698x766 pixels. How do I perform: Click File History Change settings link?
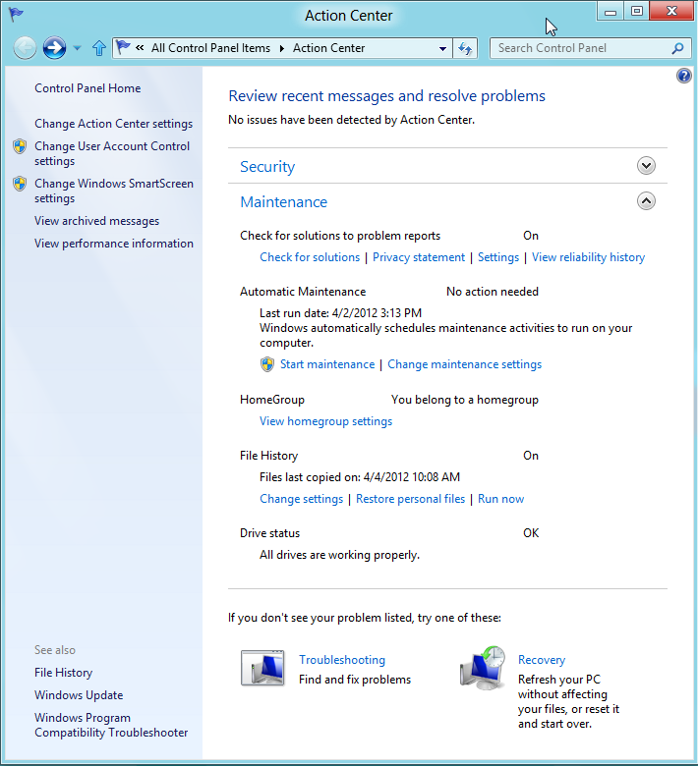point(301,499)
